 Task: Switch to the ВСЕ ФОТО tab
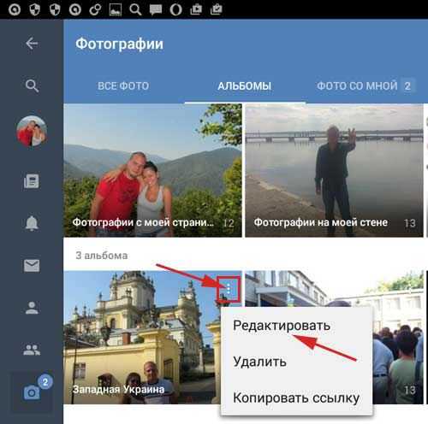click(123, 85)
